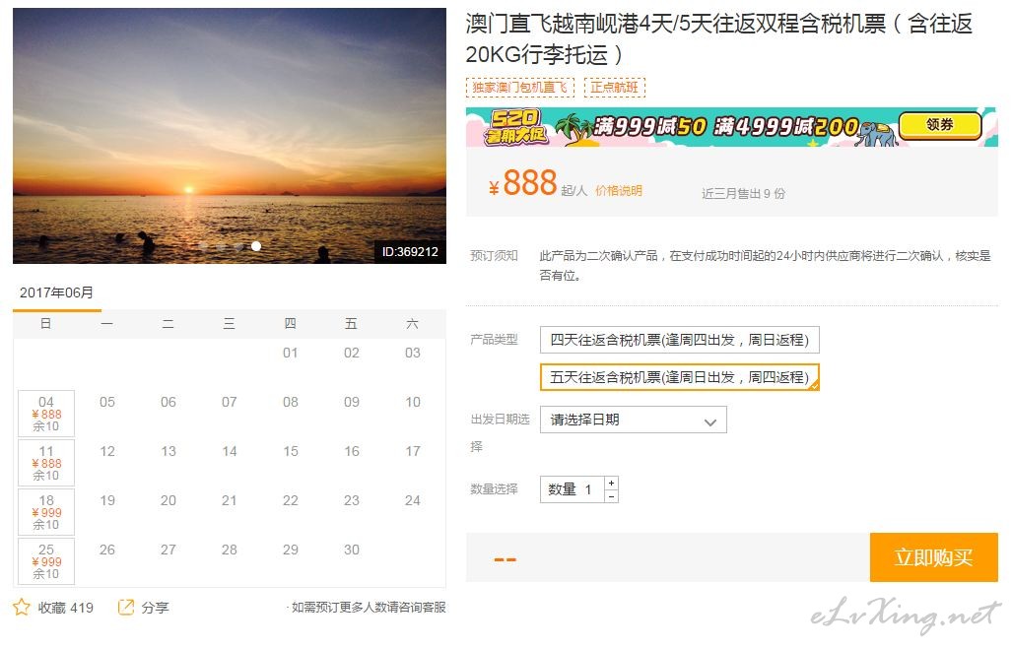
Task: Click the 独家澳门包机直飞 tag
Action: coord(519,87)
